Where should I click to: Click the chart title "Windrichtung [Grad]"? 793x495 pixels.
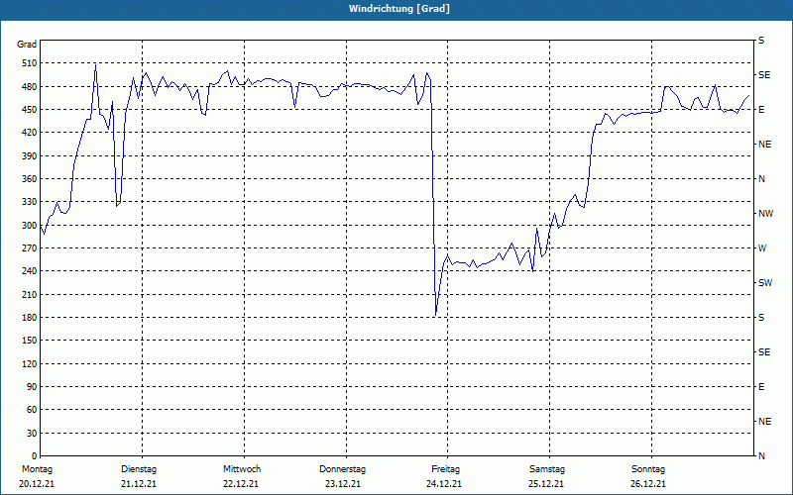click(x=399, y=9)
